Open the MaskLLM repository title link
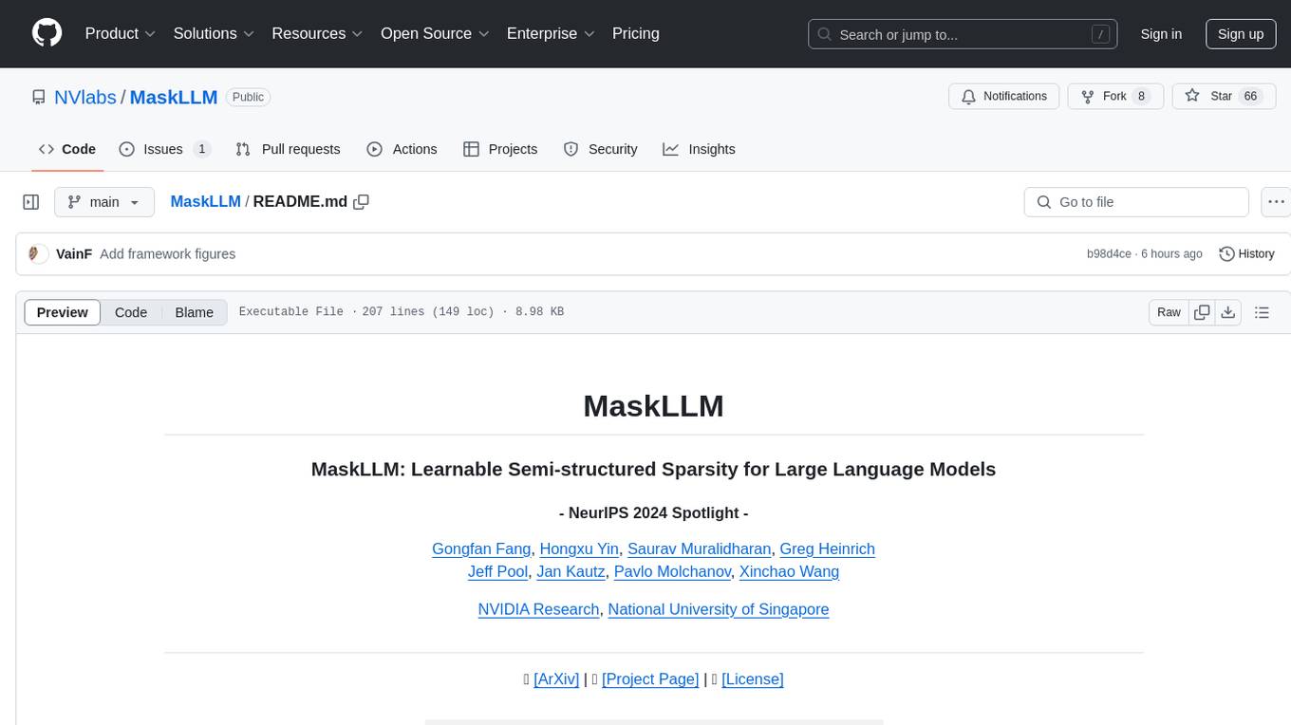The height and width of the screenshot is (725, 1291). 174,97
